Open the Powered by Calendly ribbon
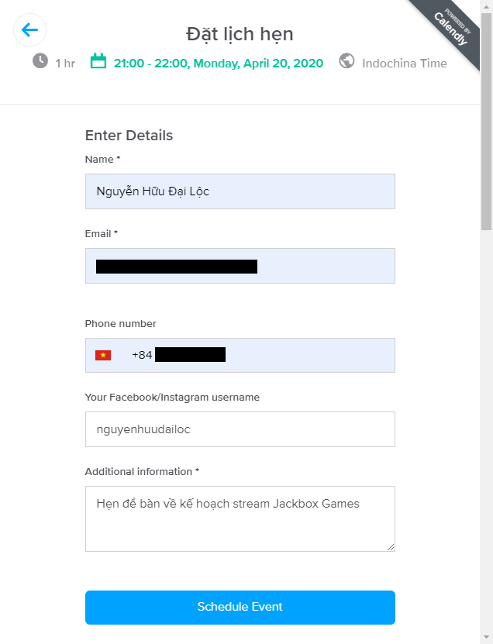Screen dimensions: 493x644 point(452,27)
